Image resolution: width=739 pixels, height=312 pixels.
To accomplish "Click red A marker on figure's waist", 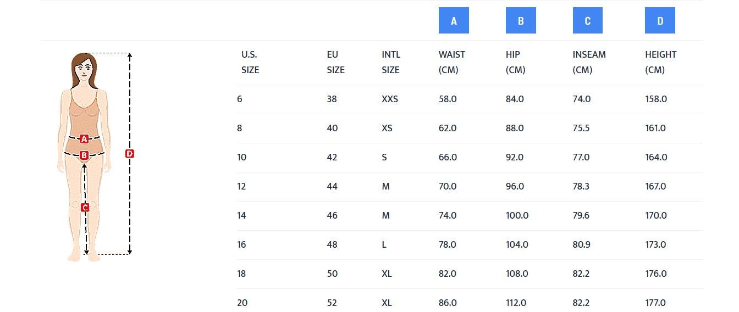I will [84, 139].
